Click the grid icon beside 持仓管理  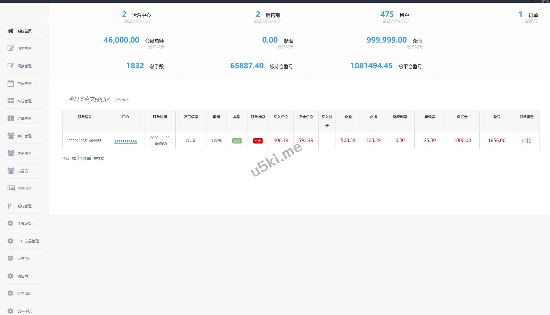point(11,101)
